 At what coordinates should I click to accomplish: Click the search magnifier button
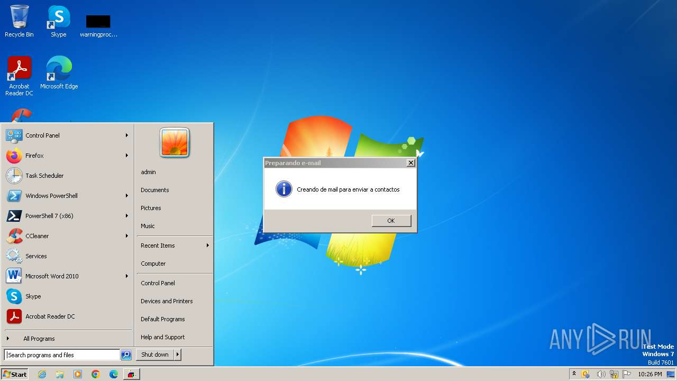[x=126, y=355]
